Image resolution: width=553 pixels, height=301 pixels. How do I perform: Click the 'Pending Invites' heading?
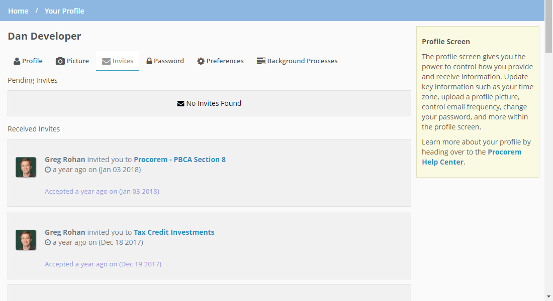(33, 80)
